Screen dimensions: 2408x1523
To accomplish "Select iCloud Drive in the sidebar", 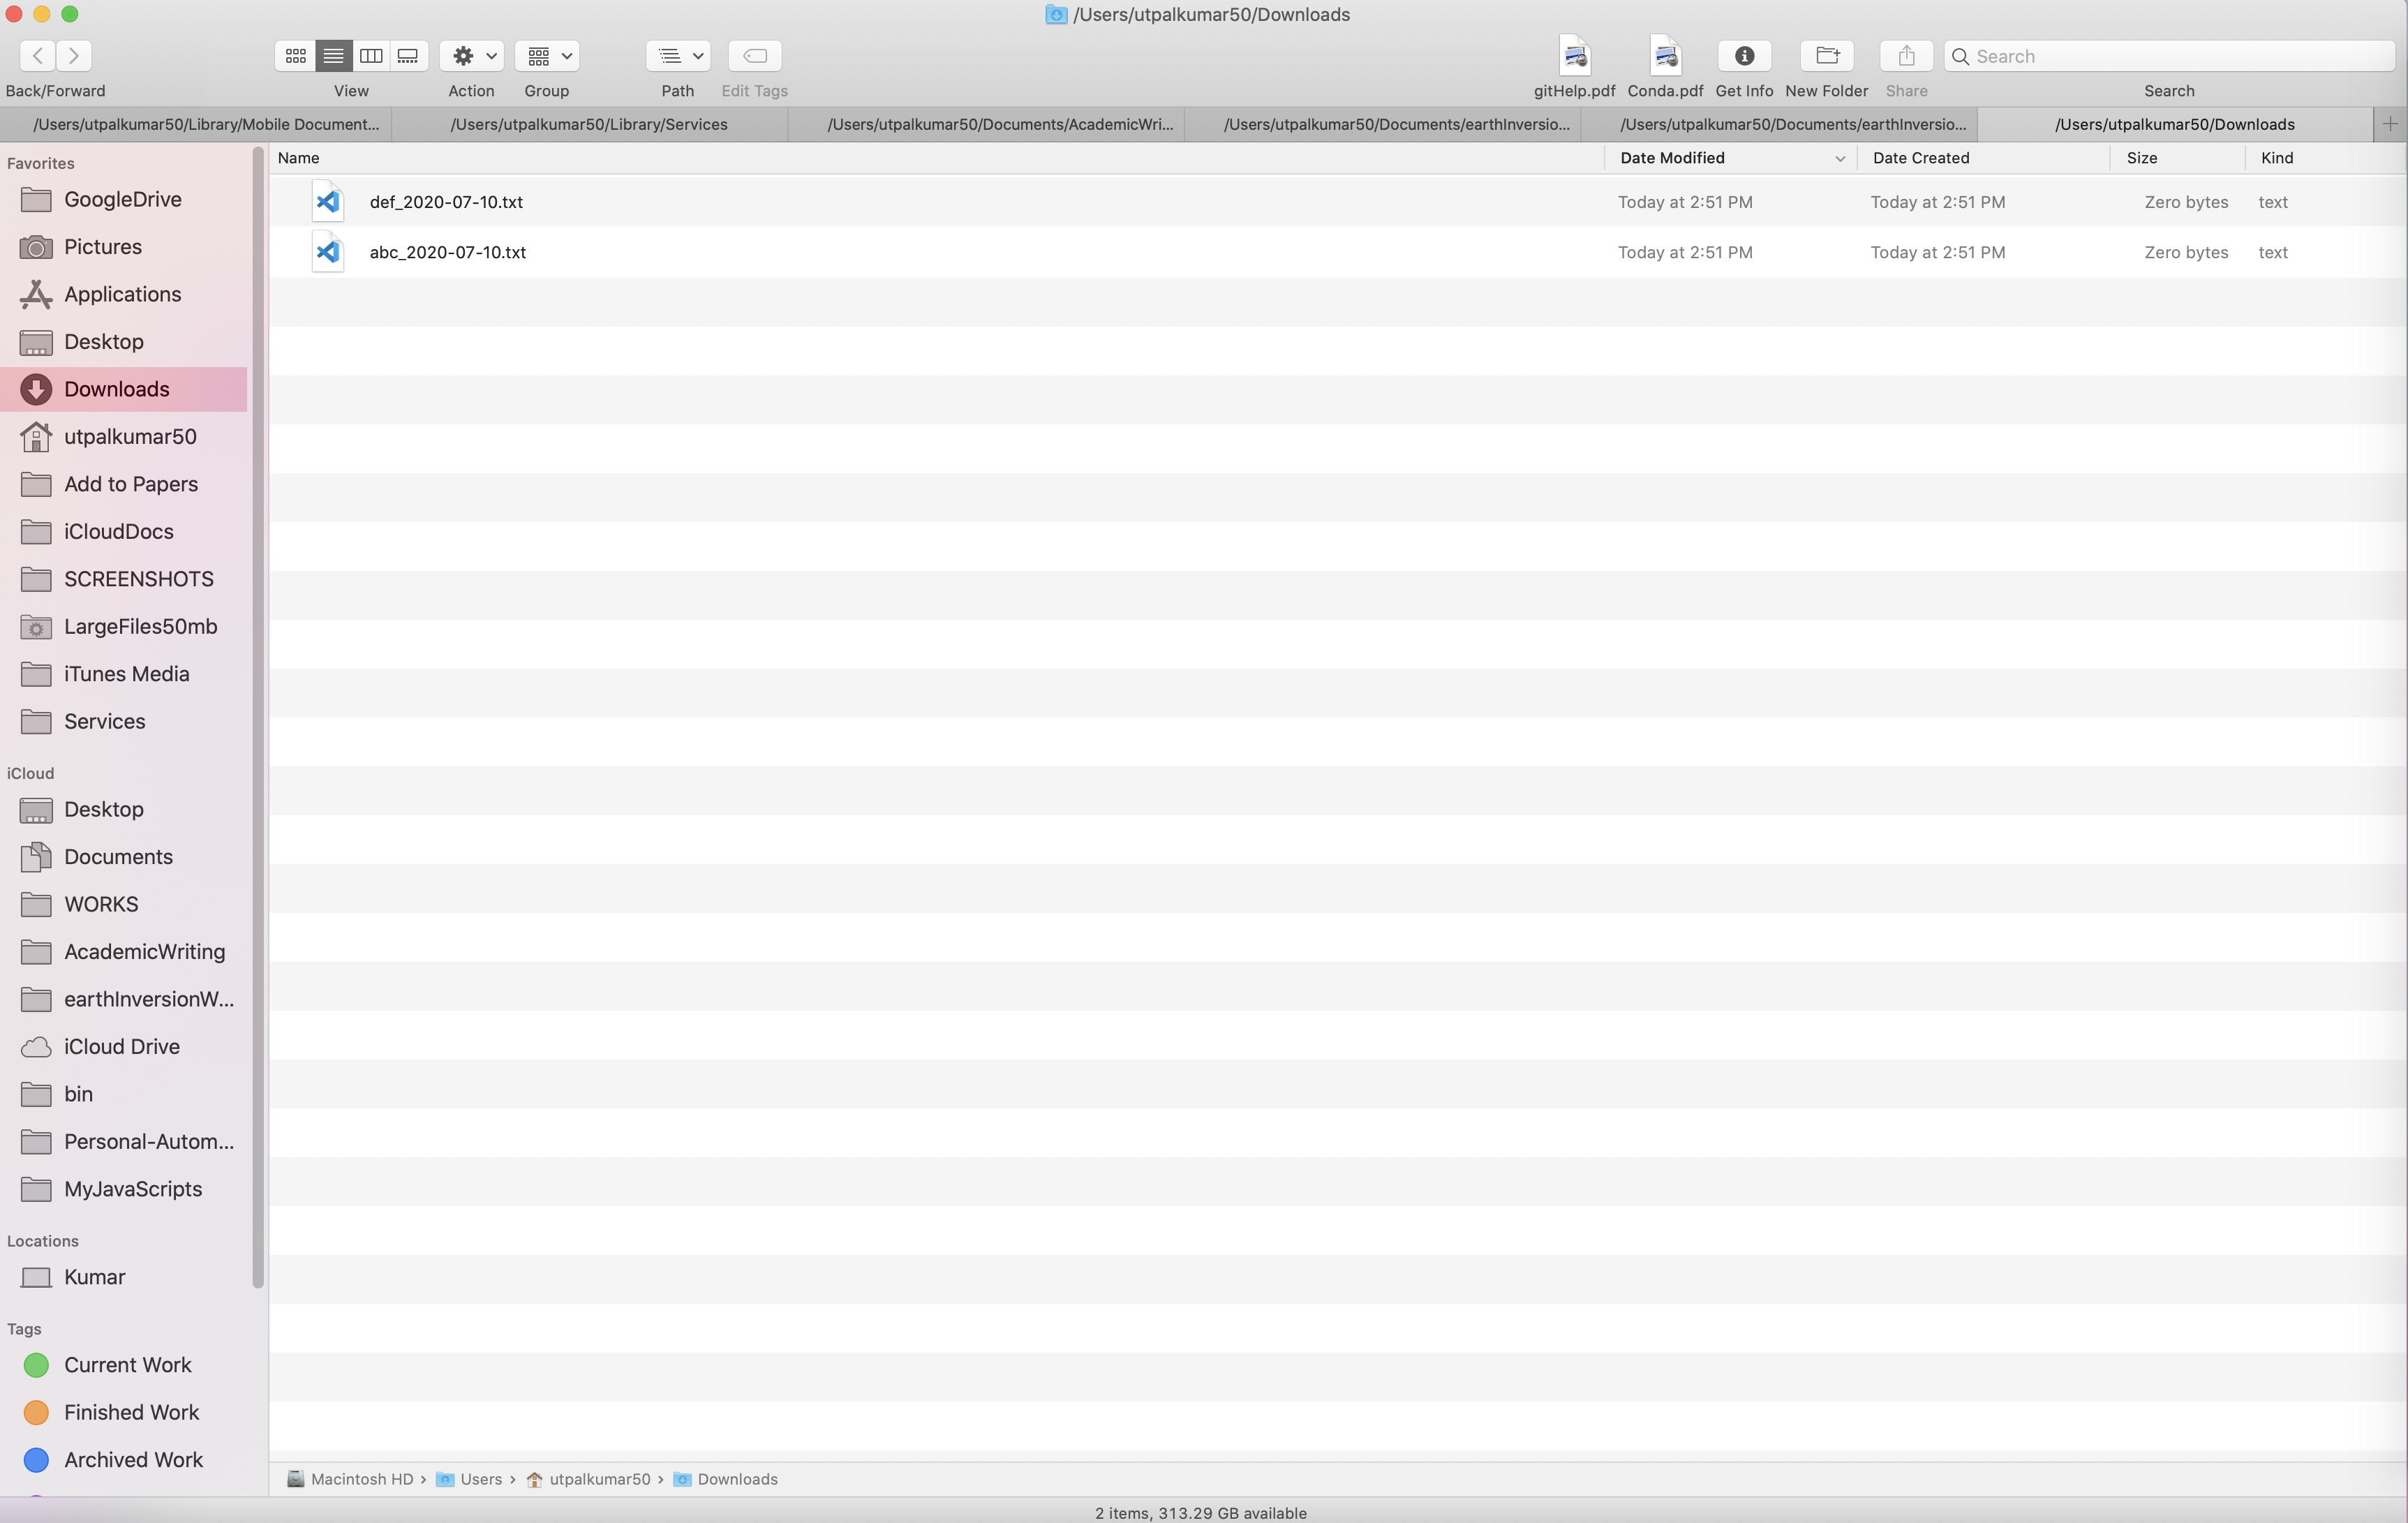I will 121,1046.
